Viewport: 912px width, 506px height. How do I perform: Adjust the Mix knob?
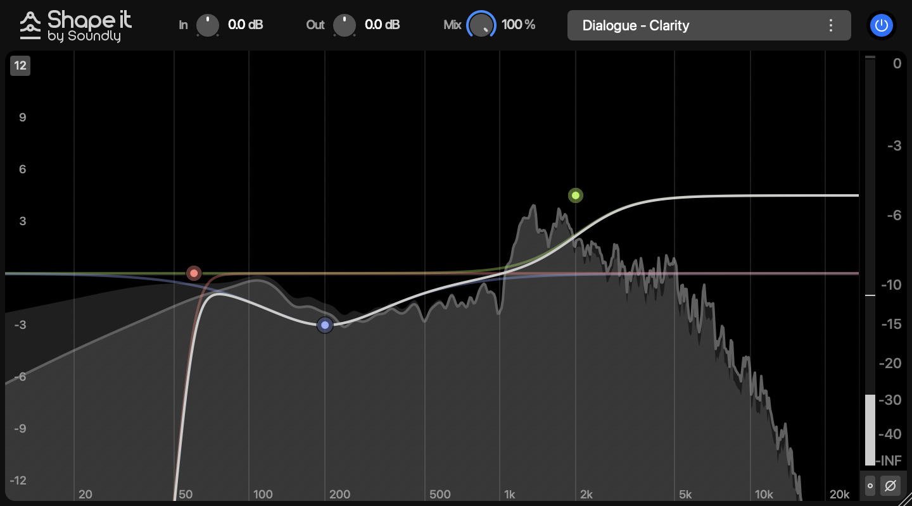pos(481,25)
